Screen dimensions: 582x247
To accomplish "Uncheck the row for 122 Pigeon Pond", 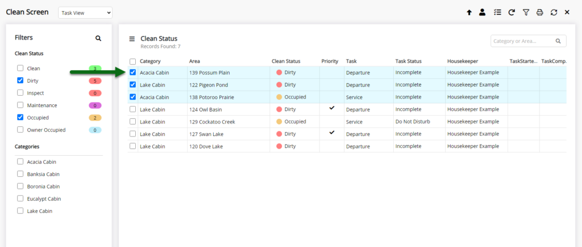I will (x=133, y=84).
